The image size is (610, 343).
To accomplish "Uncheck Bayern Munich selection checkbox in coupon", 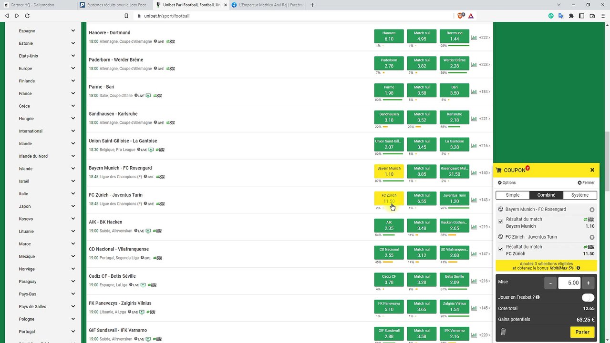I will coord(500,222).
